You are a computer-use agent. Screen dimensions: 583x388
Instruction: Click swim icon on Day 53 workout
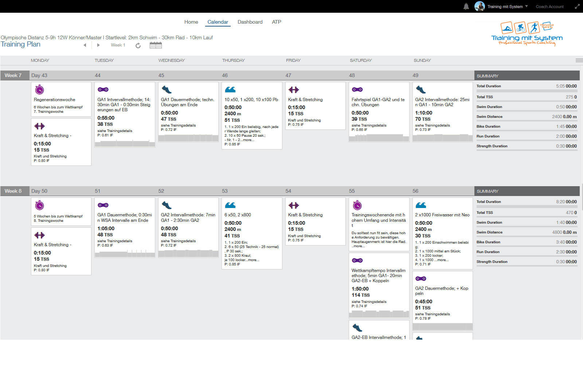click(230, 205)
